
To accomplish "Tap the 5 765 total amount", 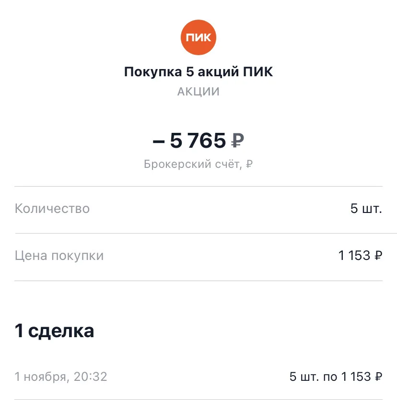I will [x=198, y=141].
